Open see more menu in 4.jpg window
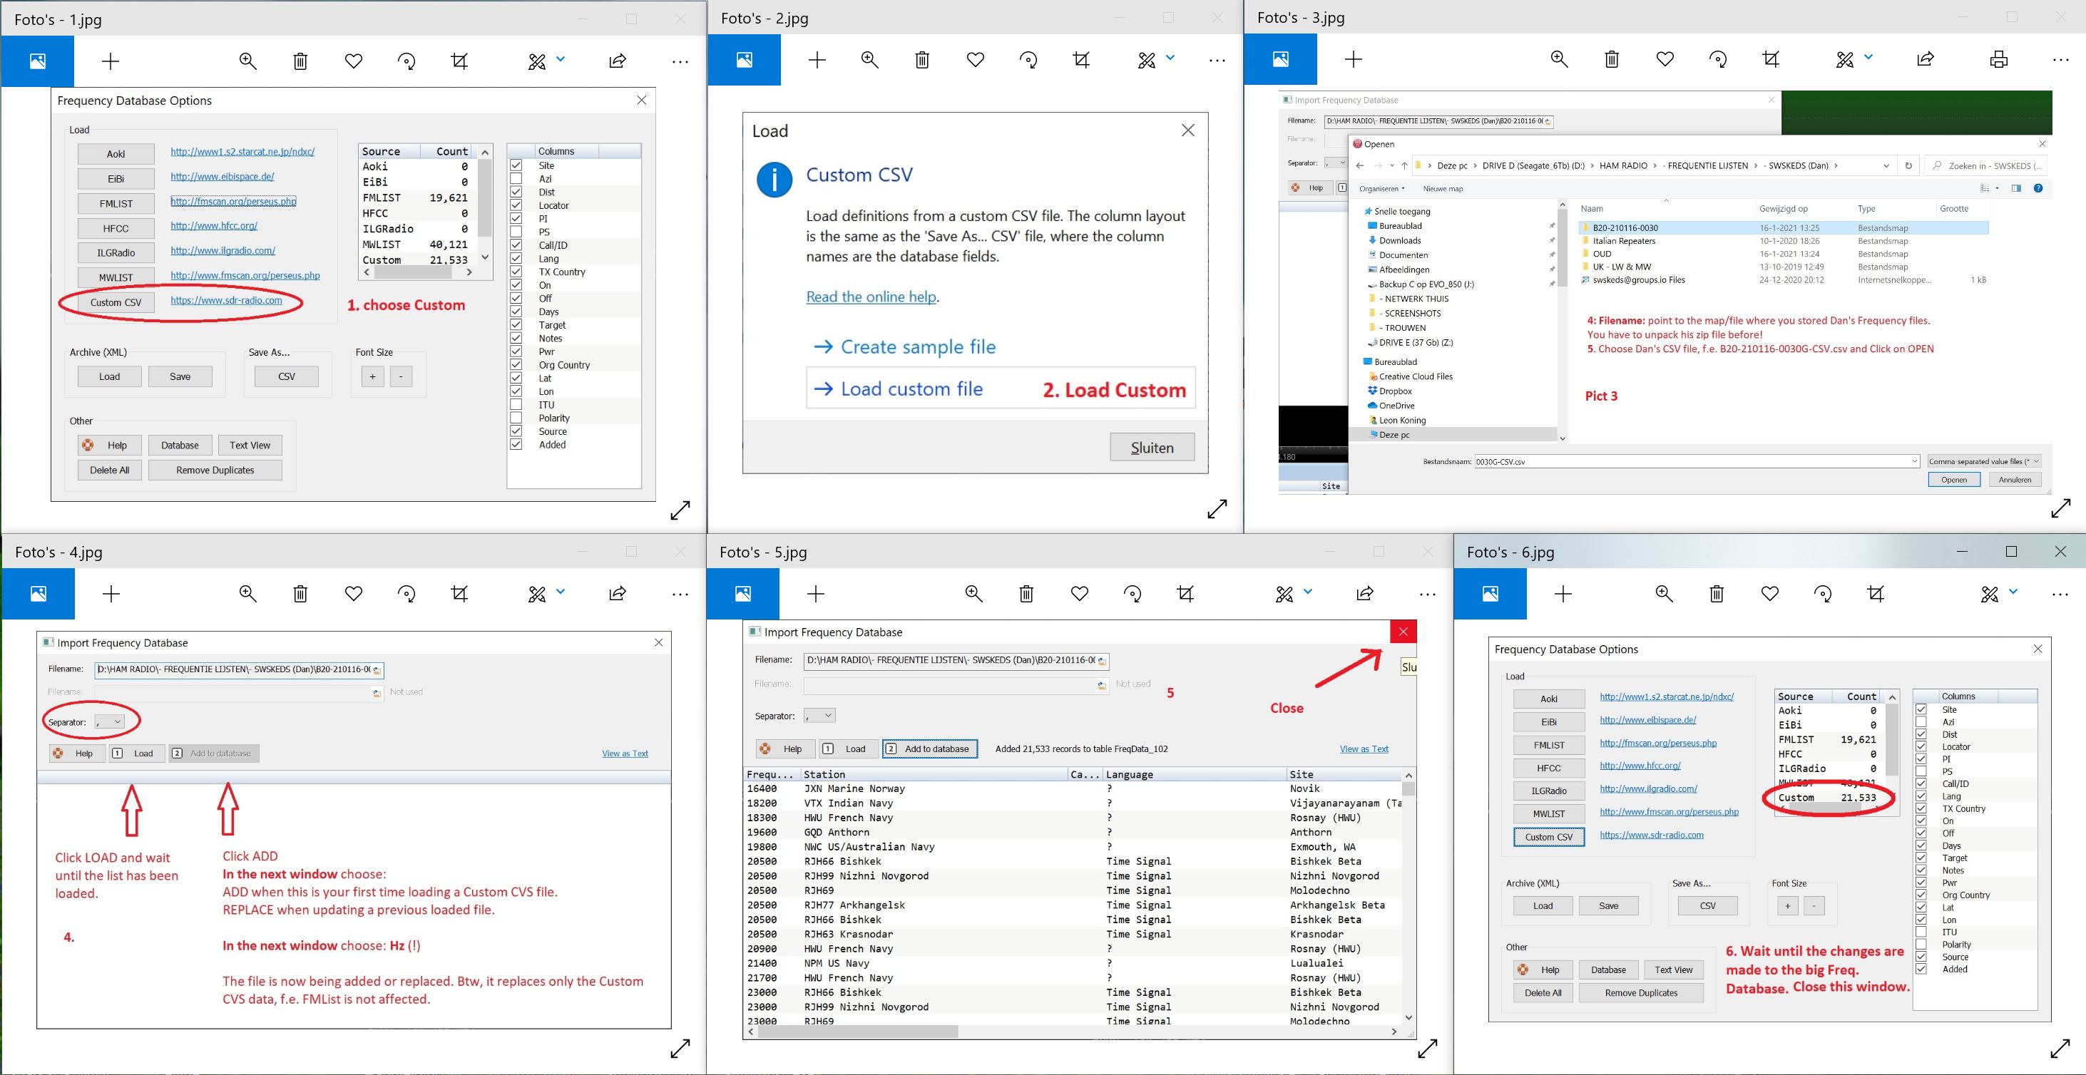The width and height of the screenshot is (2086, 1075). pos(680,594)
